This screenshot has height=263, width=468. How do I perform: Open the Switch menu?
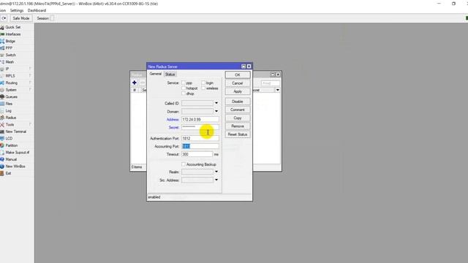click(10, 56)
